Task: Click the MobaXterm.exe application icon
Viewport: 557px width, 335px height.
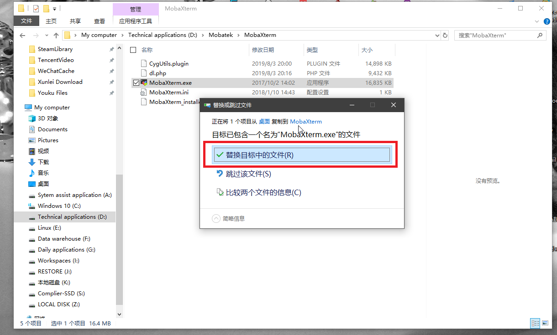Action: (144, 82)
